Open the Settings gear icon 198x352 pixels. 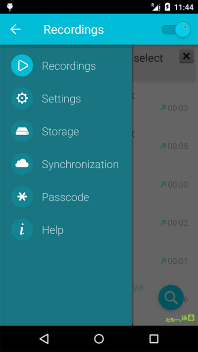[22, 99]
